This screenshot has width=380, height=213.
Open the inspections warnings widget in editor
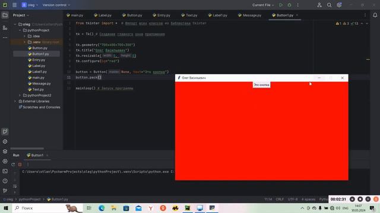[347, 24]
